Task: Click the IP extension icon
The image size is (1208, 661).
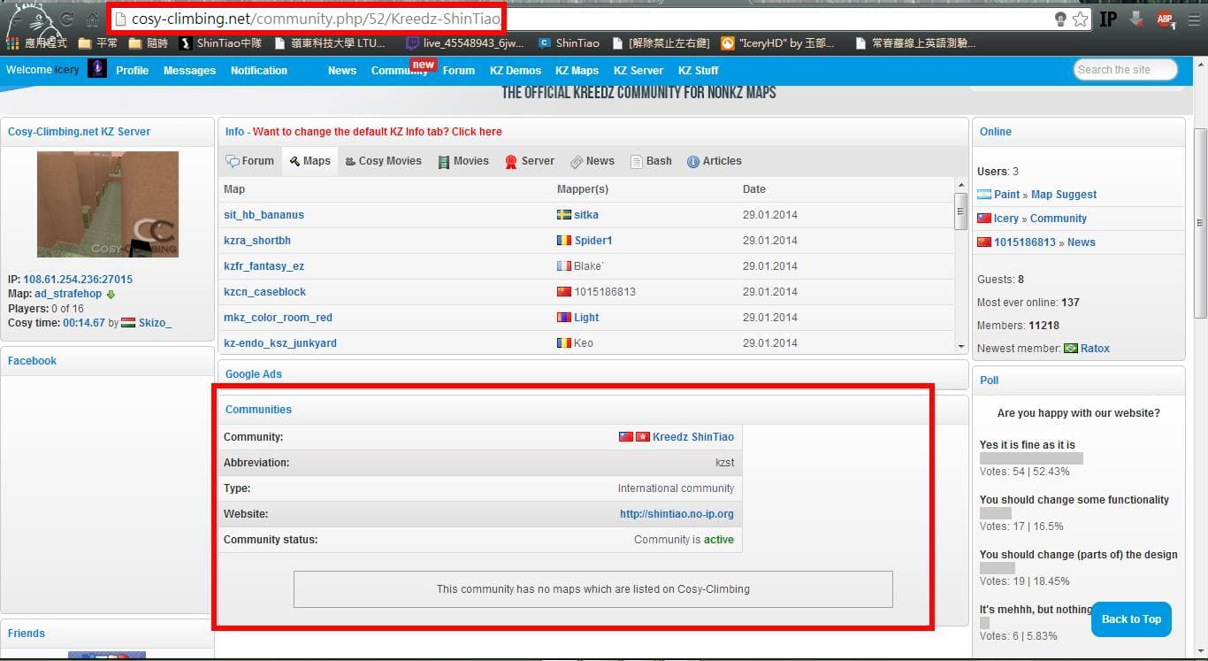Action: click(1108, 19)
